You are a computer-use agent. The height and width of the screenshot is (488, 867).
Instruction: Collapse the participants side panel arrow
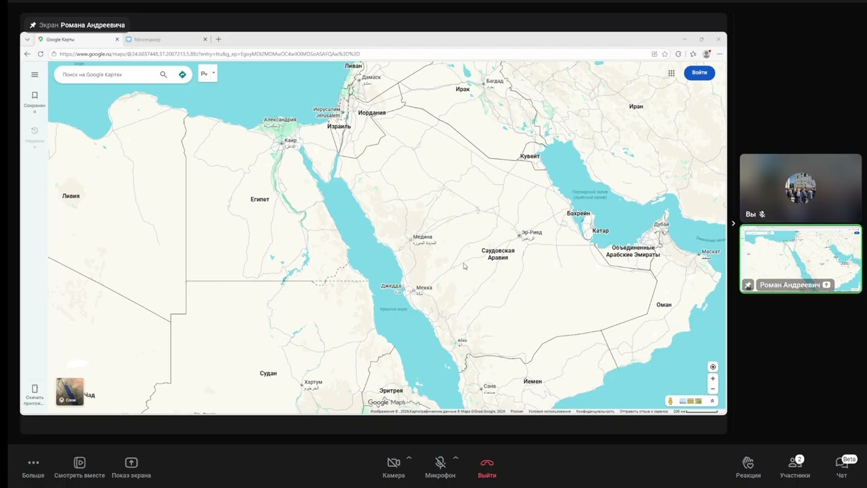pyautogui.click(x=733, y=223)
